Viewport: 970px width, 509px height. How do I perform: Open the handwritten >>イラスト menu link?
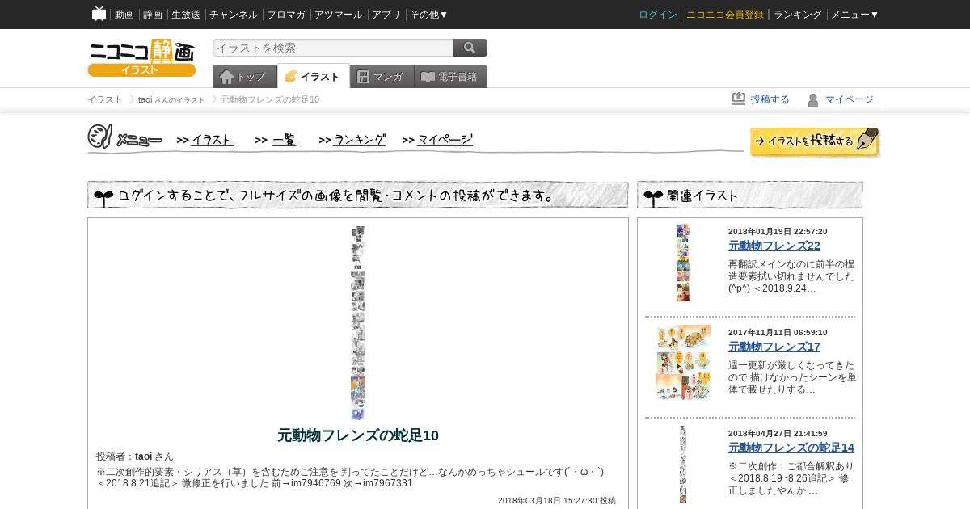pyautogui.click(x=205, y=140)
